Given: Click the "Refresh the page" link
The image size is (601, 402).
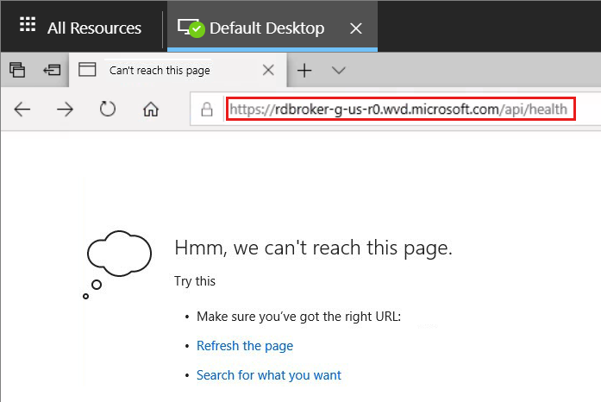Looking at the screenshot, I should 245,346.
